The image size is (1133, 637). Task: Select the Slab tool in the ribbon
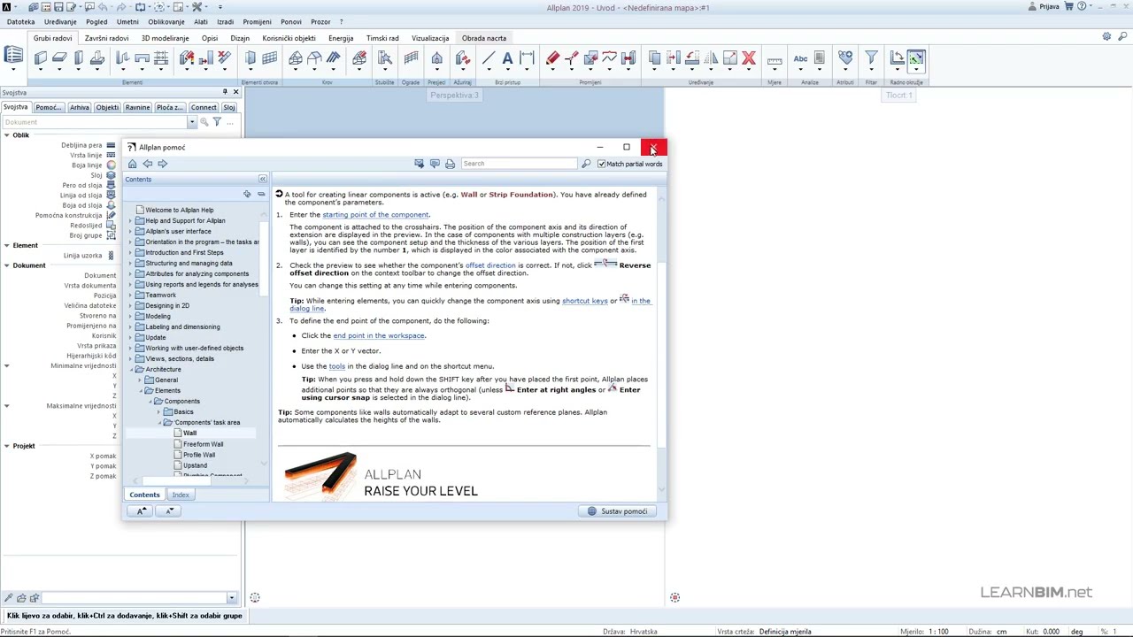coord(59,58)
